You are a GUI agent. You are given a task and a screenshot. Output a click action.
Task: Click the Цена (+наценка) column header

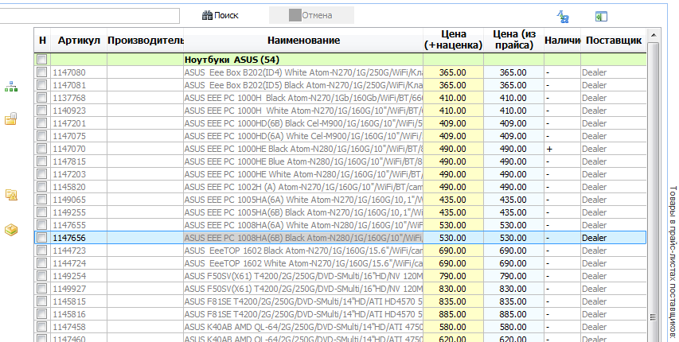(453, 40)
